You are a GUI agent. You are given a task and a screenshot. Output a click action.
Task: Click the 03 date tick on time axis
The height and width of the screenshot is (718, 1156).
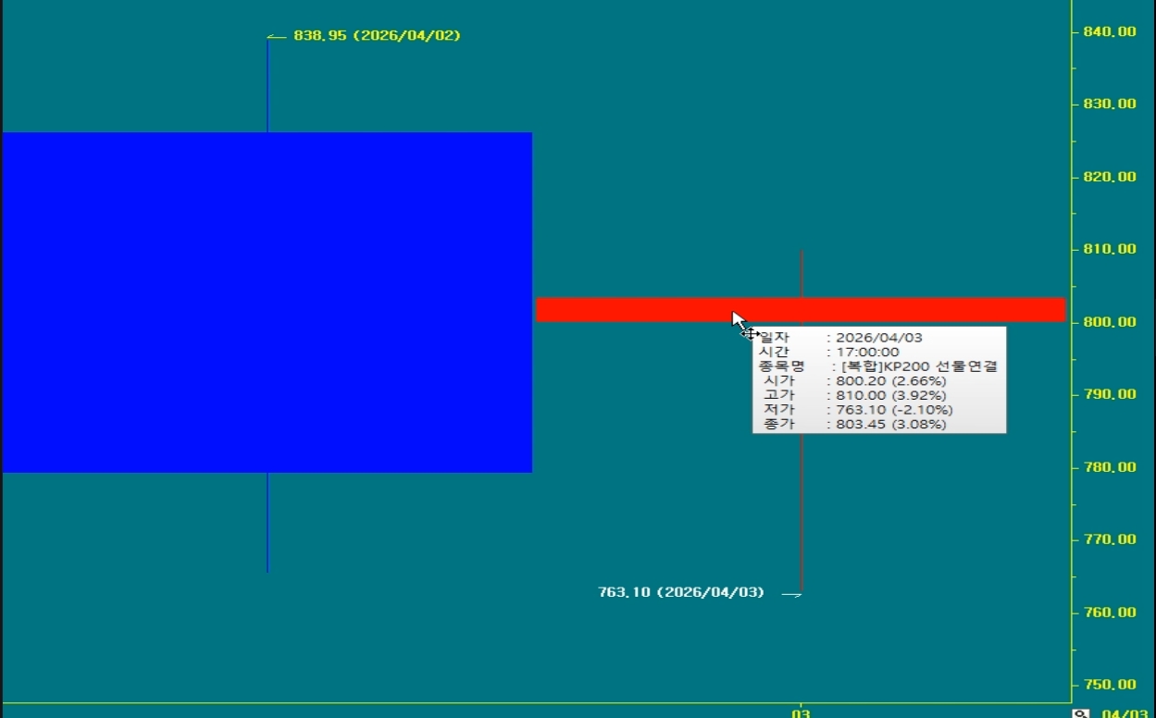[800, 713]
